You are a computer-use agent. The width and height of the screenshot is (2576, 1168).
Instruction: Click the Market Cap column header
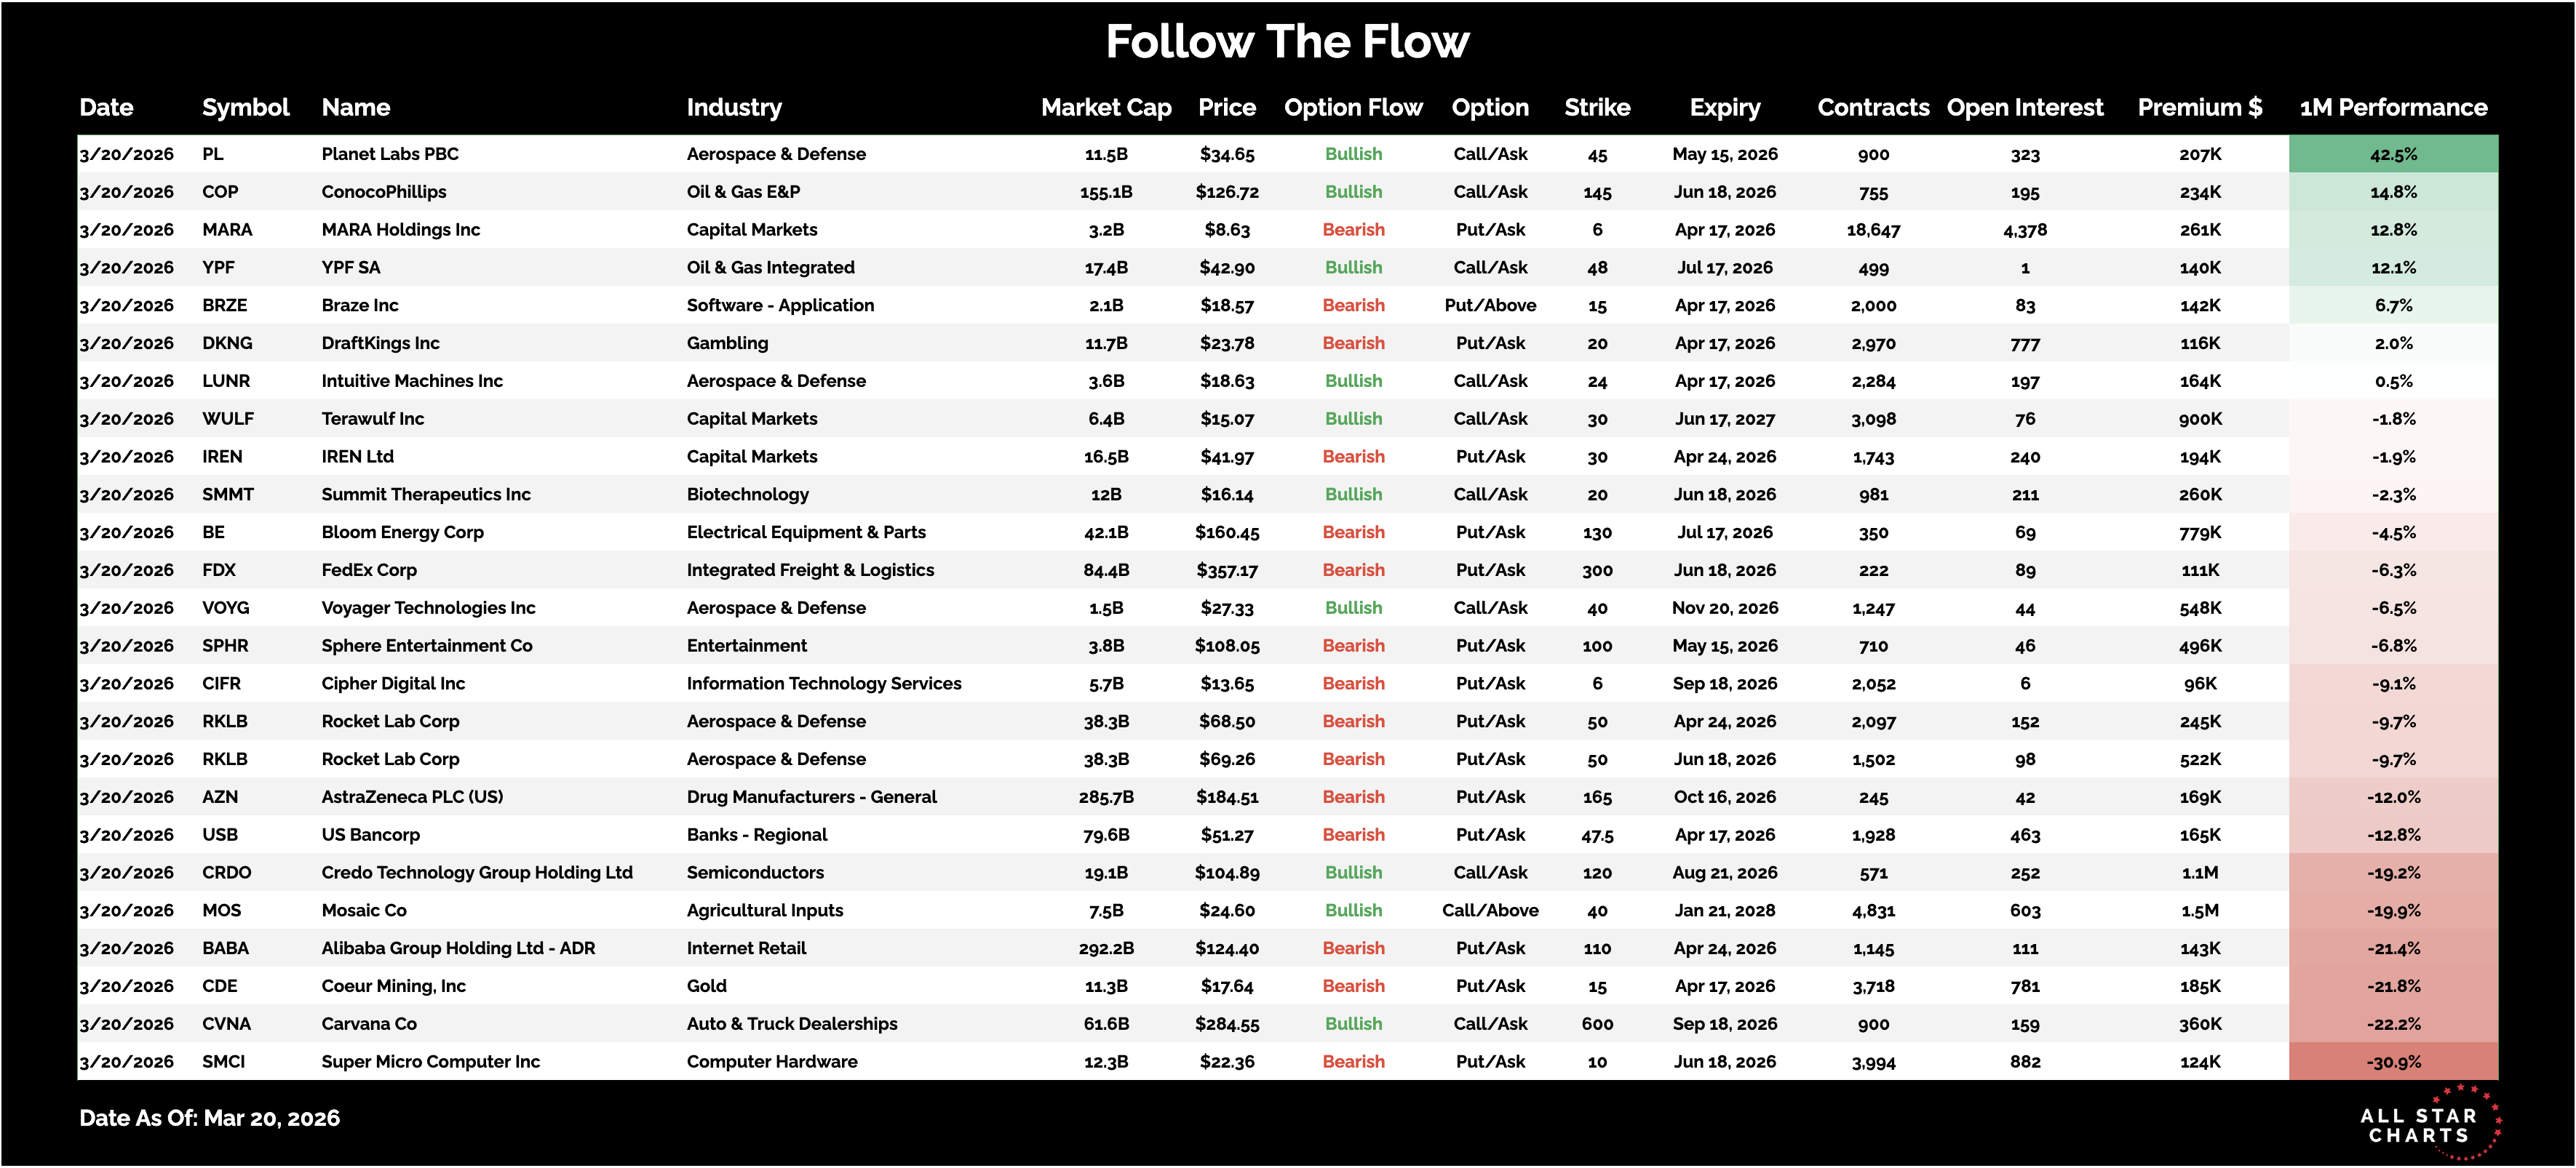click(x=1106, y=108)
